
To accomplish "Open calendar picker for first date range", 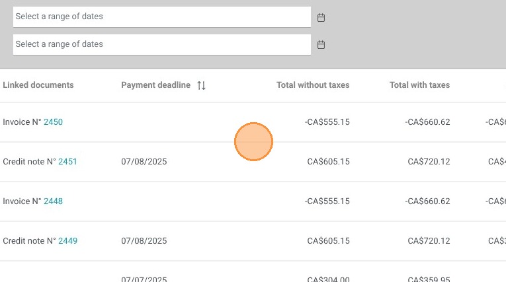I will point(321,17).
